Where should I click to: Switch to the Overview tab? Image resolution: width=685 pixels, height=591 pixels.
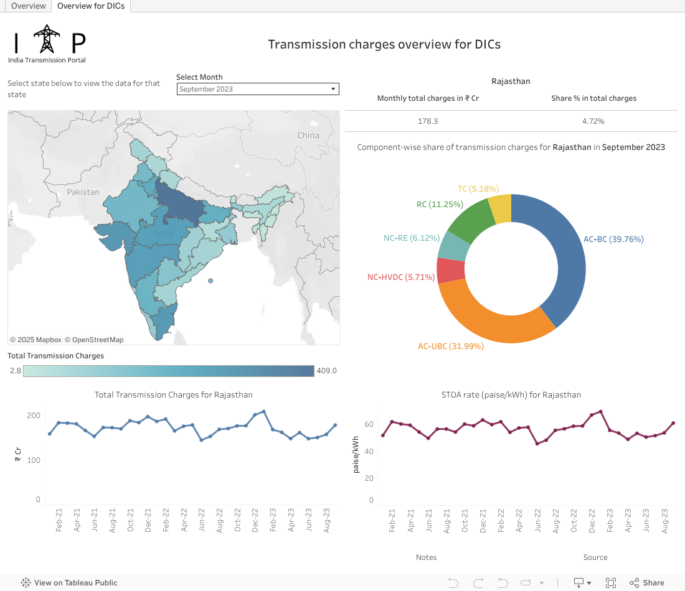point(29,6)
